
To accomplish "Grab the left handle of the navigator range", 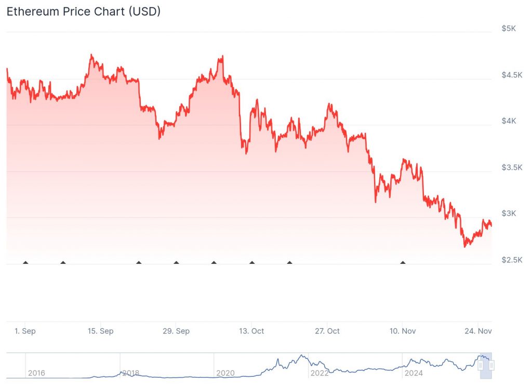I will (x=481, y=366).
